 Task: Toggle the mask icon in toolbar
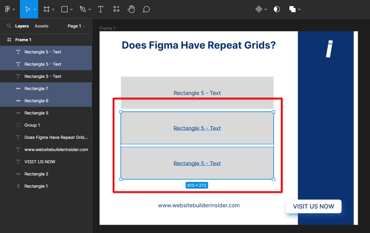click(277, 9)
